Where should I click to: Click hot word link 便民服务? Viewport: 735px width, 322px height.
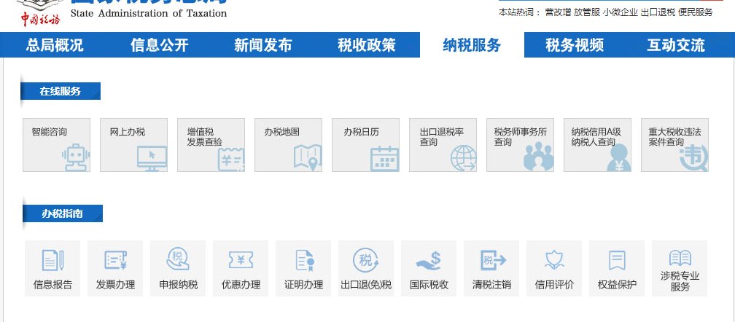click(695, 12)
